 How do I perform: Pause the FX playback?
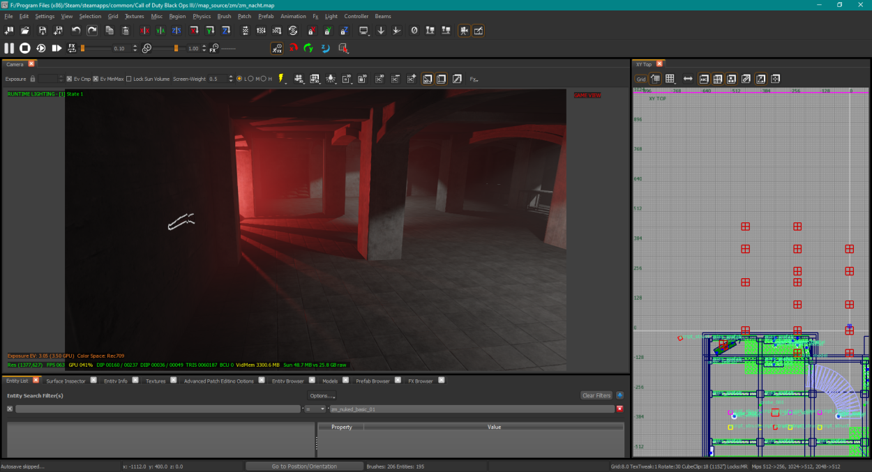point(9,48)
